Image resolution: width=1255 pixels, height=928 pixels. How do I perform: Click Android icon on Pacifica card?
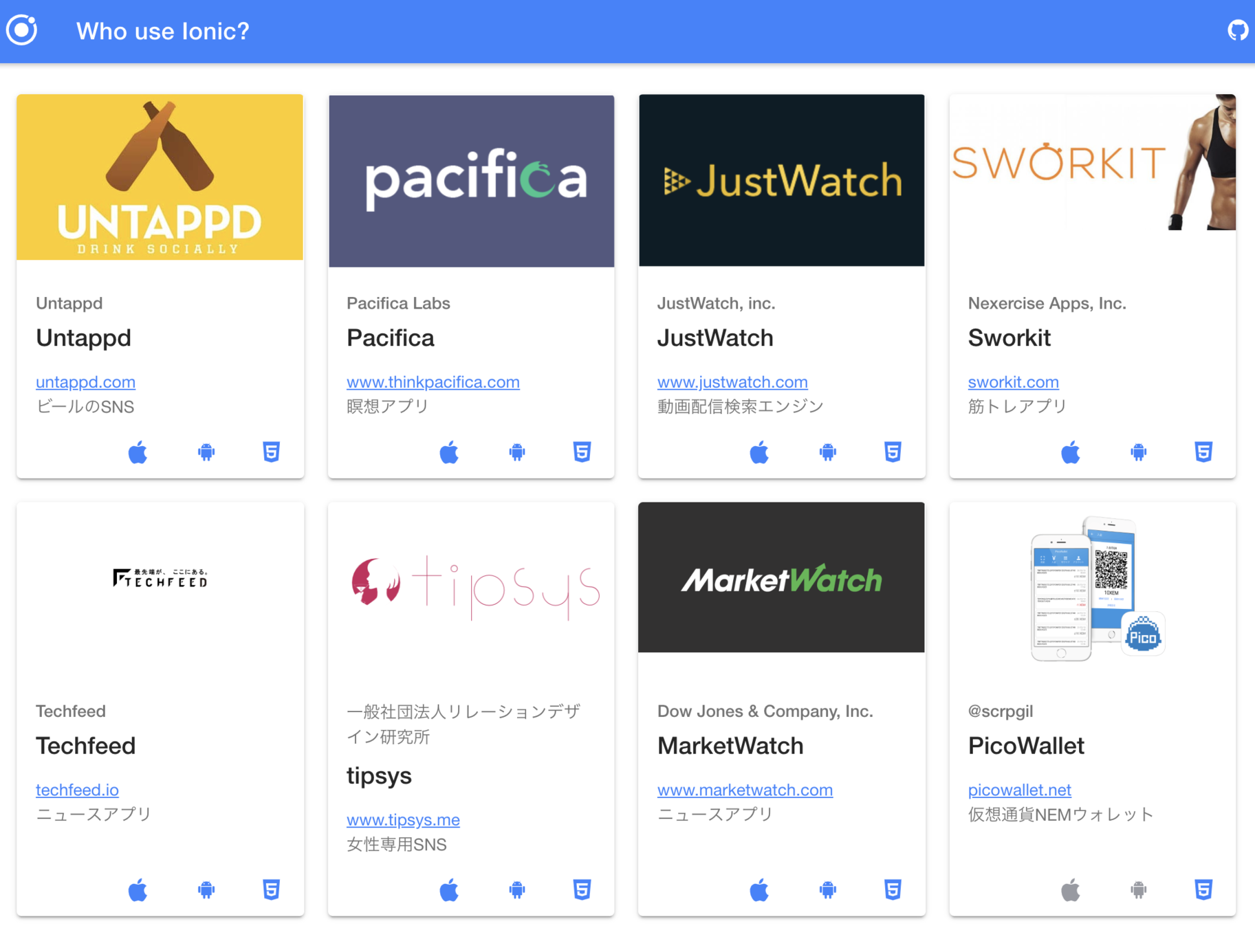click(517, 452)
